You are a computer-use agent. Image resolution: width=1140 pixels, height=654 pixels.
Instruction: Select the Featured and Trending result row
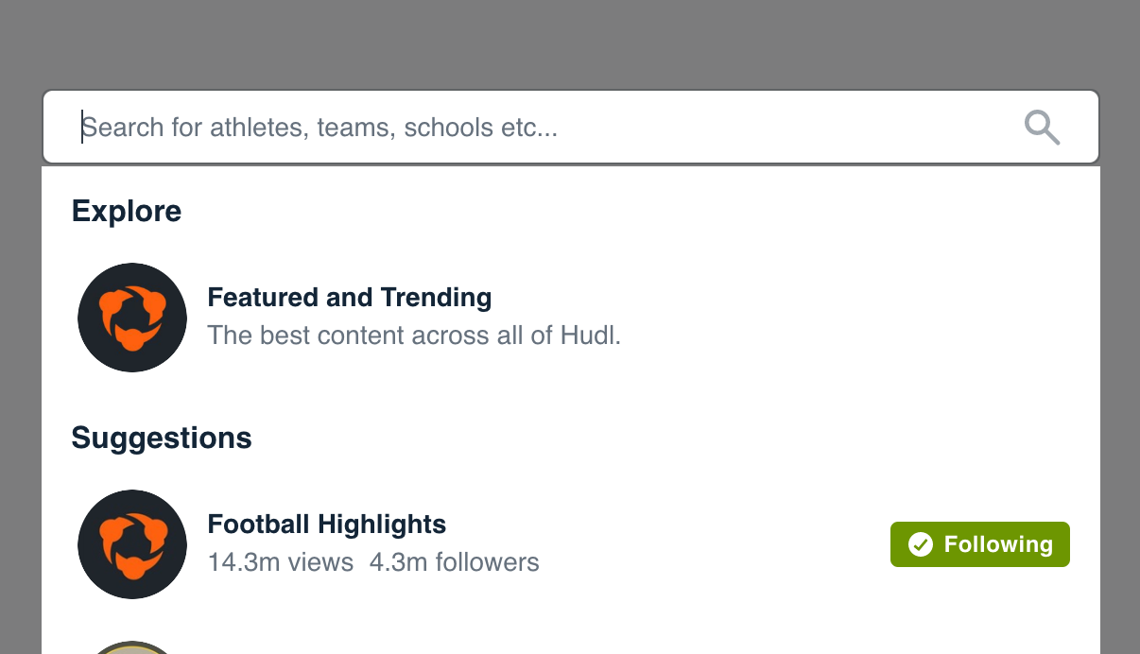[x=571, y=318]
